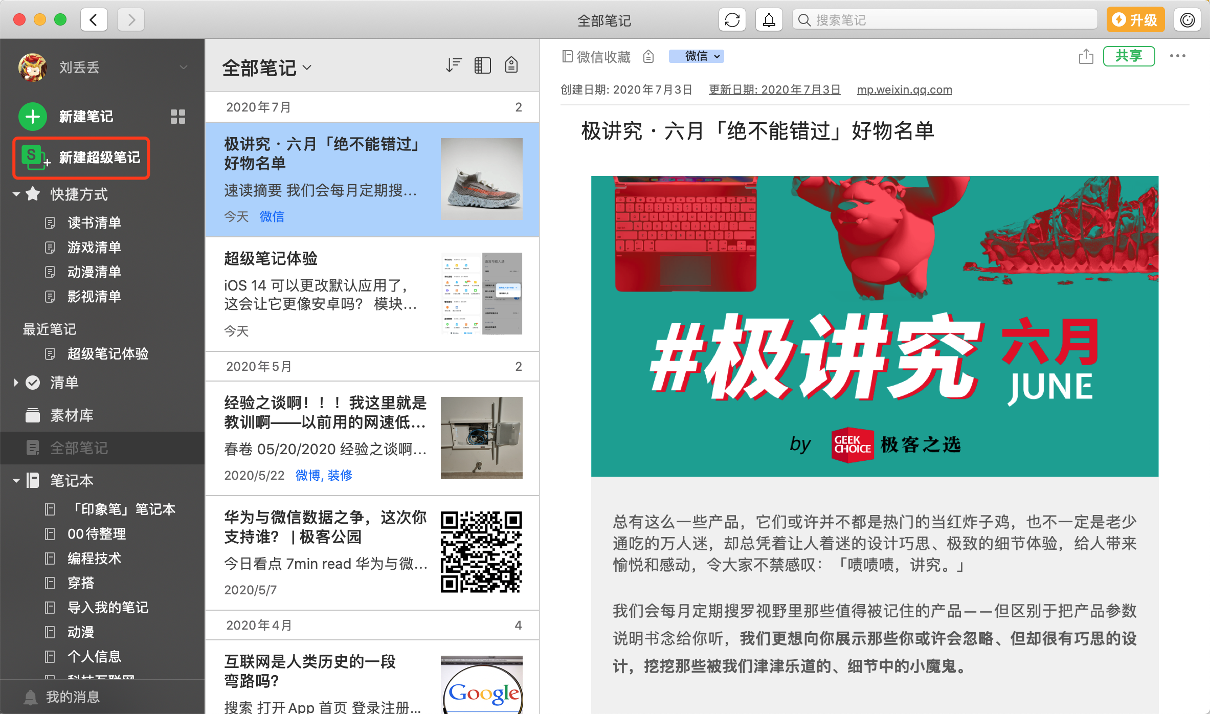Open the grid template icon beside 新建笔记

tap(178, 117)
